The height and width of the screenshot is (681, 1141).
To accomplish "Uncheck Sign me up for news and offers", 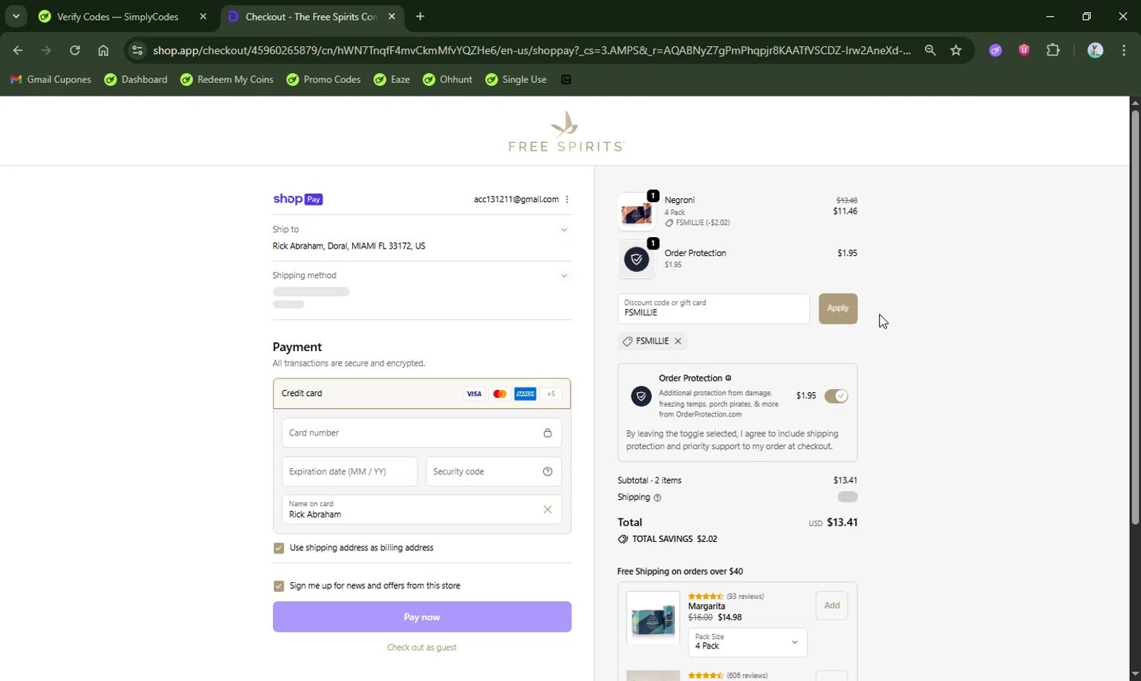I will [x=278, y=586].
